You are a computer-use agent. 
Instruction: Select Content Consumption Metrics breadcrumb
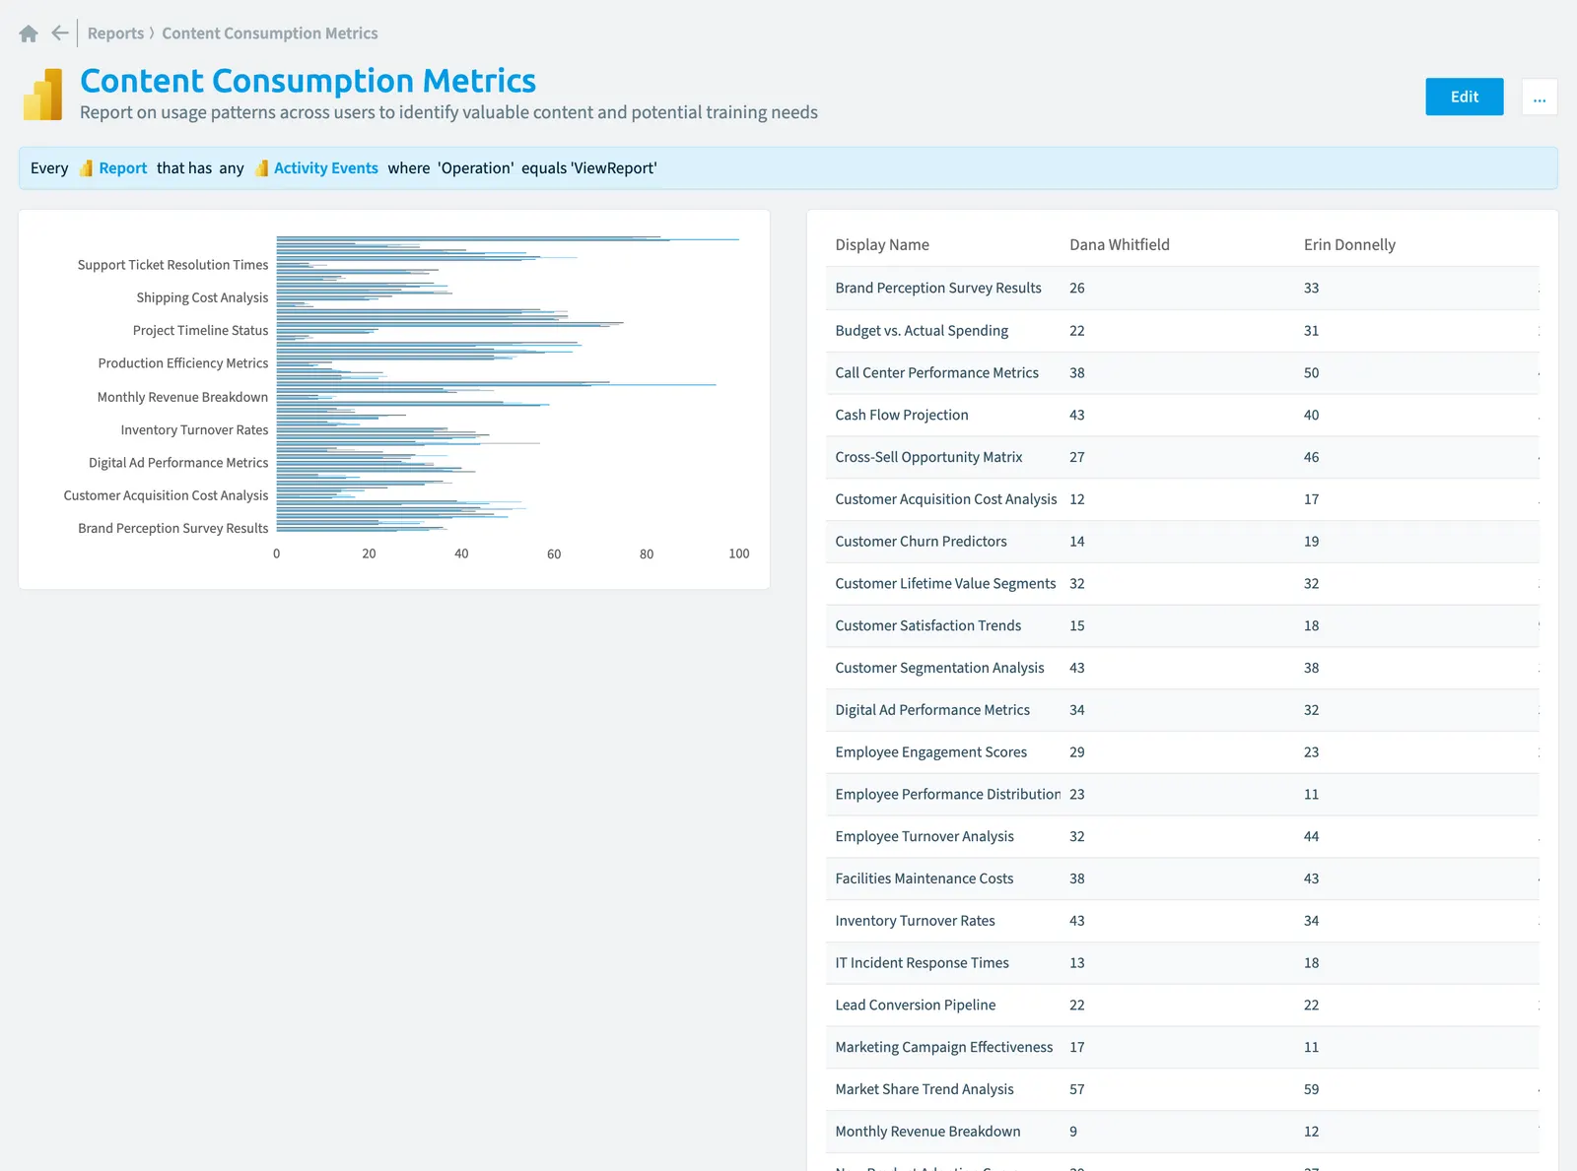pyautogui.click(x=270, y=33)
